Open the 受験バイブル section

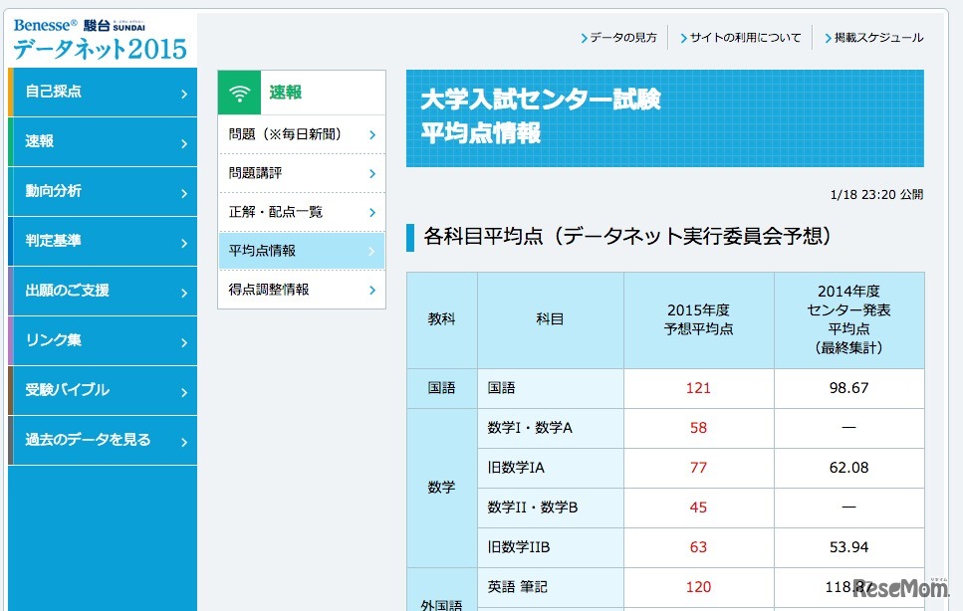click(x=103, y=390)
